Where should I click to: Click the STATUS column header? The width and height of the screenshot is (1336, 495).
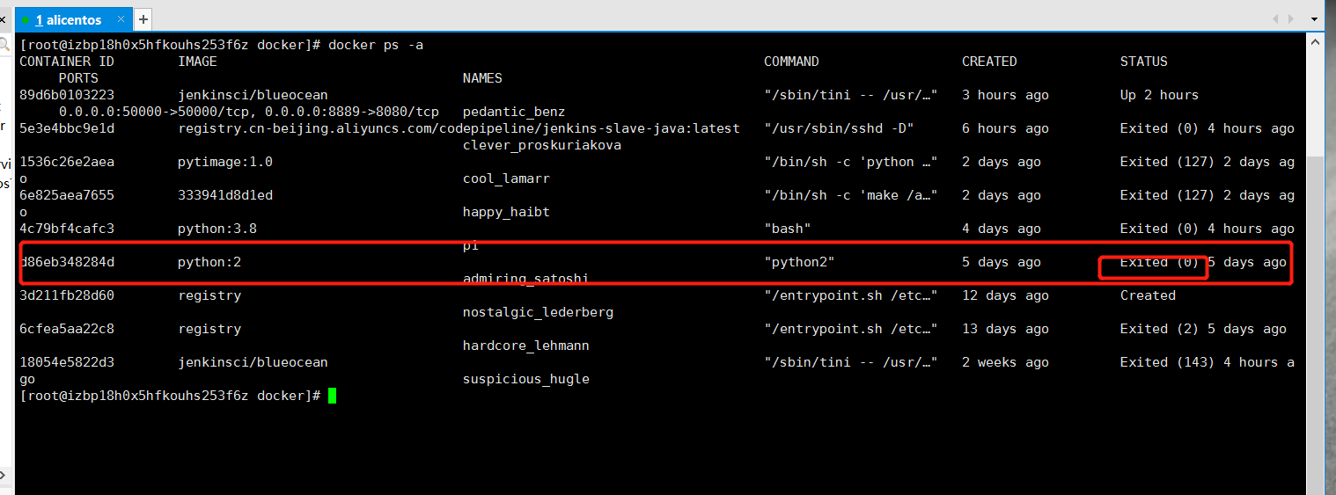pyautogui.click(x=1143, y=62)
